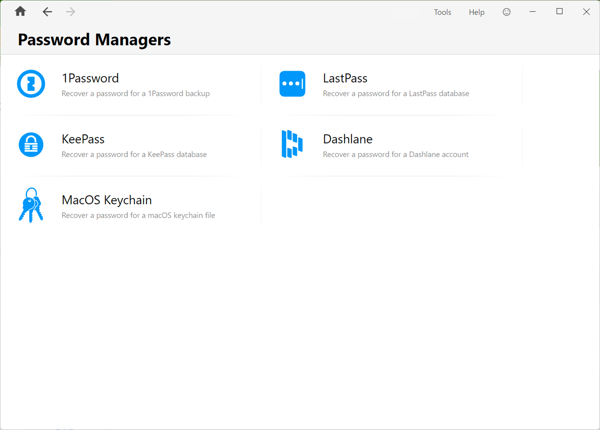Image resolution: width=600 pixels, height=430 pixels.
Task: Click the Recover a password for a Dashlane account text
Action: coord(395,154)
